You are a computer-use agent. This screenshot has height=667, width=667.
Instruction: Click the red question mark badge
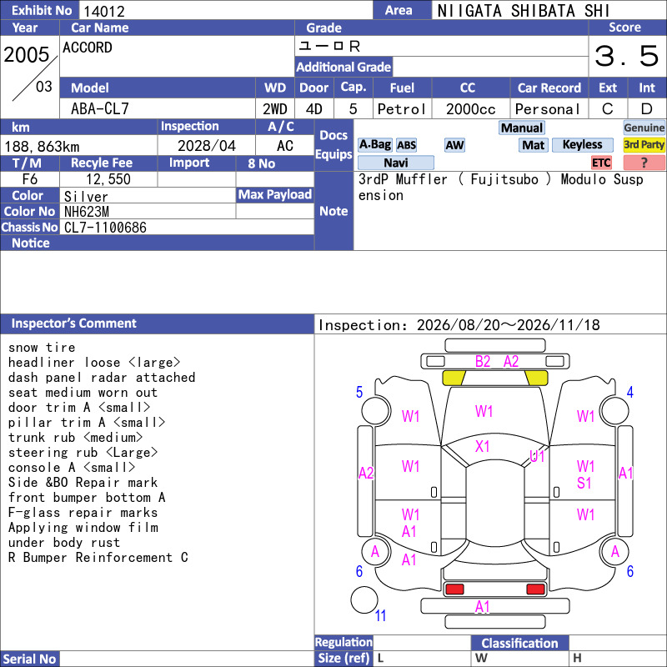(644, 163)
